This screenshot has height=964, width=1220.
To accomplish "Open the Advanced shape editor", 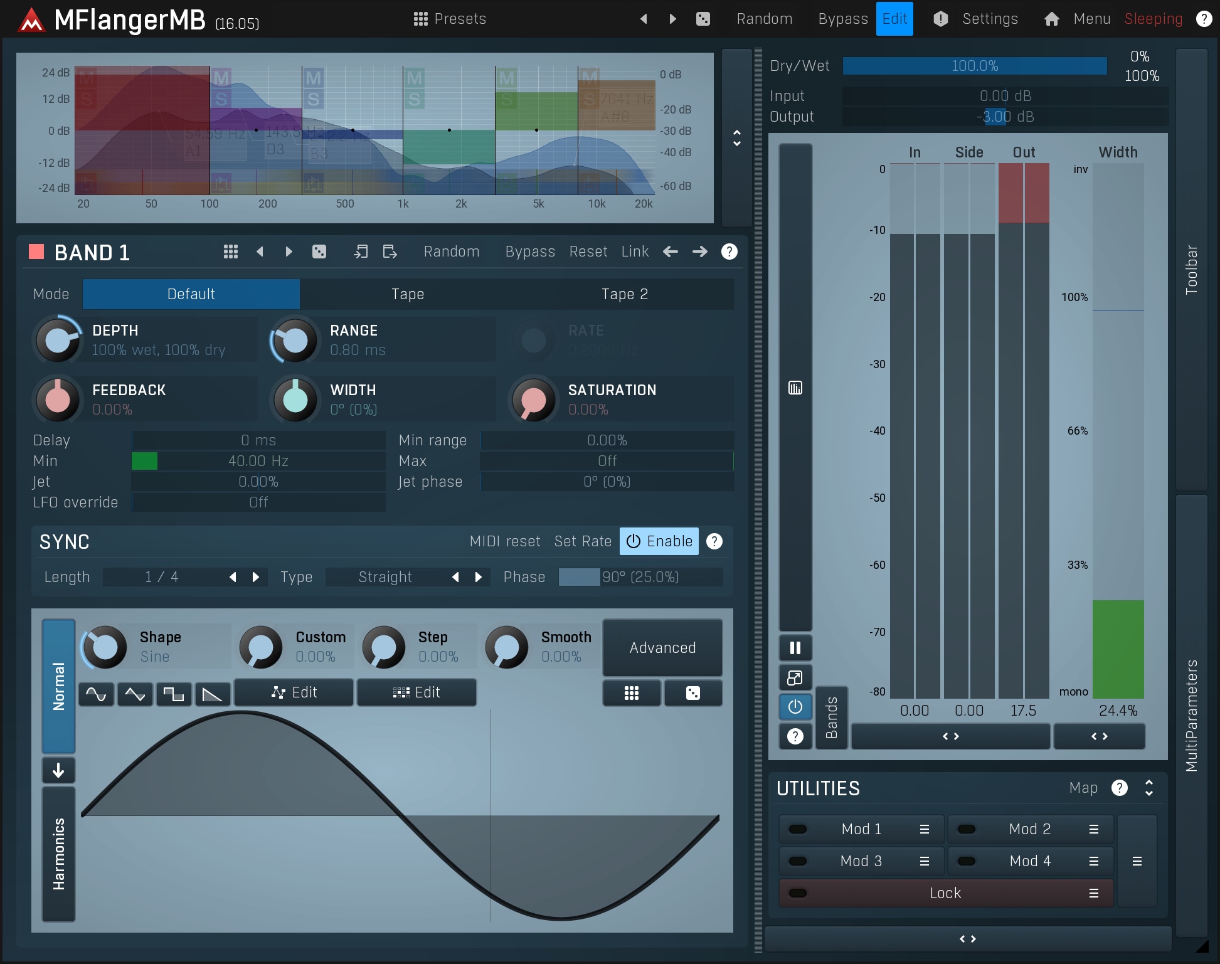I will coord(662,648).
